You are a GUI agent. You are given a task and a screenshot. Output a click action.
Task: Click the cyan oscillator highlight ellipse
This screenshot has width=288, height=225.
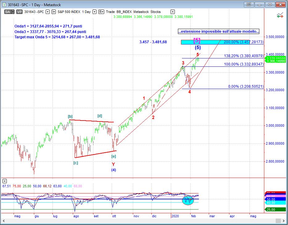(x=188, y=200)
